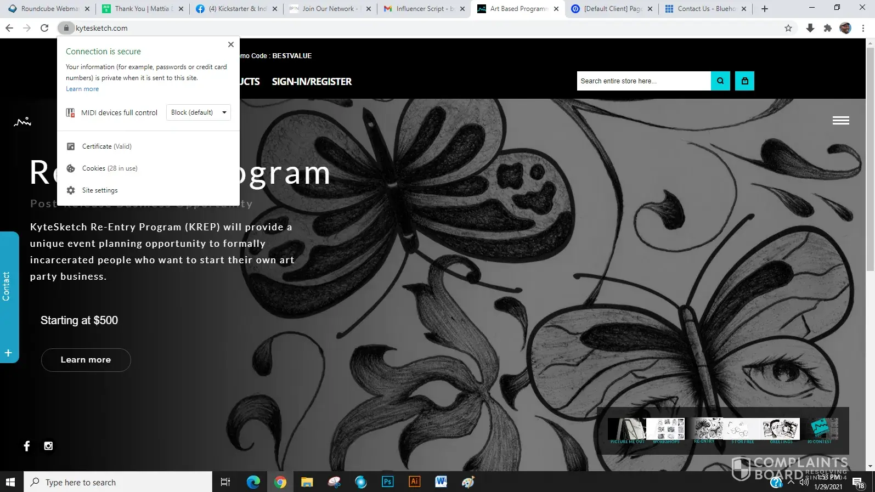The image size is (875, 492).
Task: Open the Chrome profile avatar
Action: (845, 28)
